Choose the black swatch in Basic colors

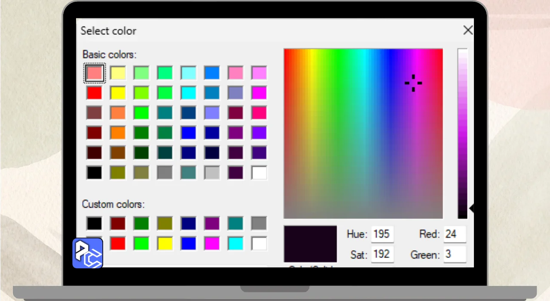(95, 172)
